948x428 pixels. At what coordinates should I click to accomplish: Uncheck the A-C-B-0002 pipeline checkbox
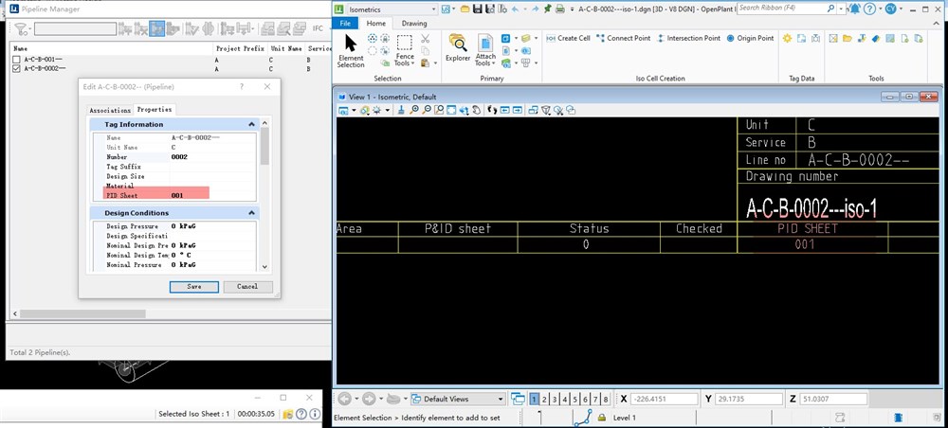(x=16, y=69)
